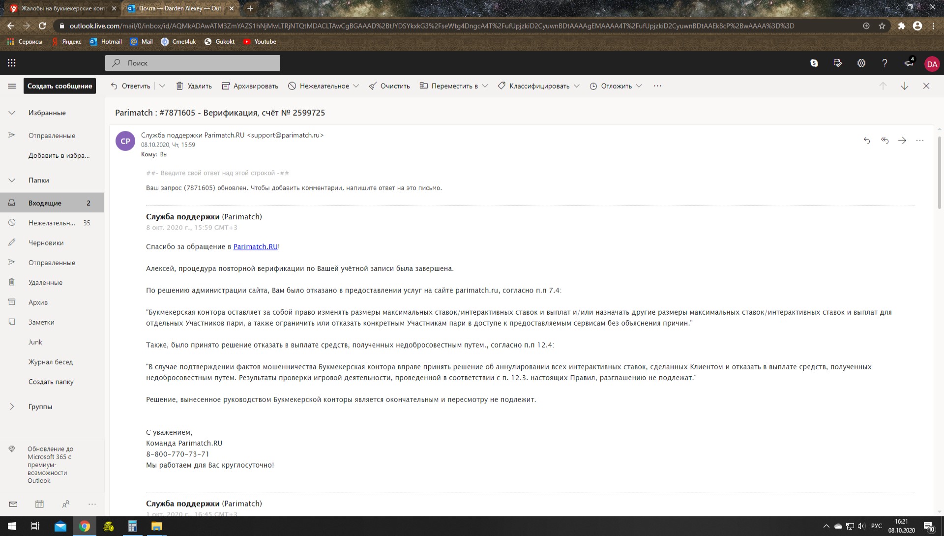Screen dimensions: 944x536
Task: Open the Отложить dropdown
Action: pyautogui.click(x=639, y=86)
